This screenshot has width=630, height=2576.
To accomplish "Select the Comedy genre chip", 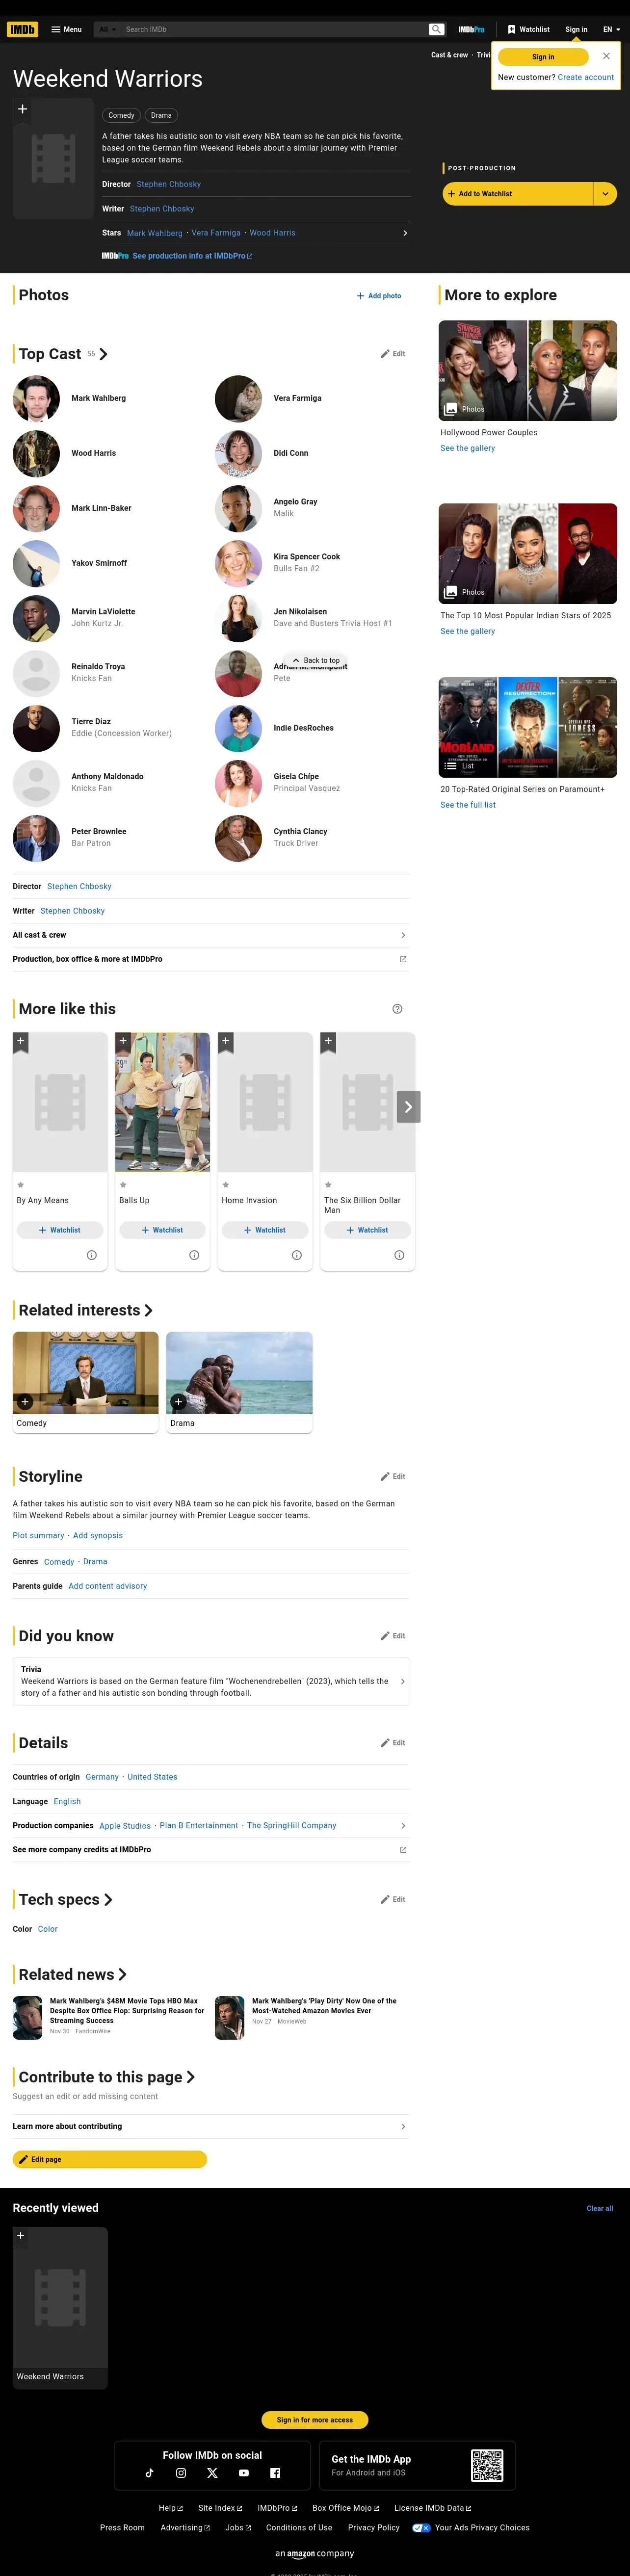I will 121,115.
